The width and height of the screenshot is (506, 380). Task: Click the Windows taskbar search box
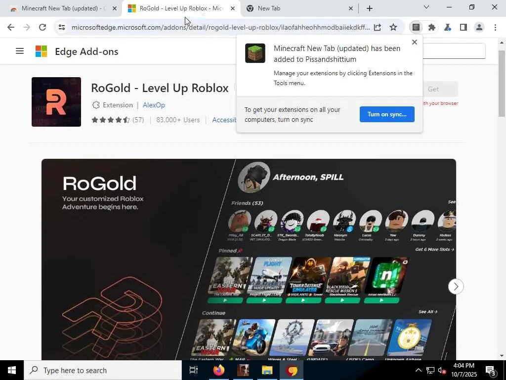[103, 370]
